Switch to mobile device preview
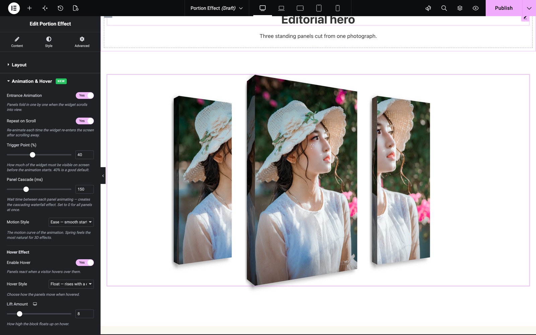The image size is (536, 335). [x=338, y=8]
